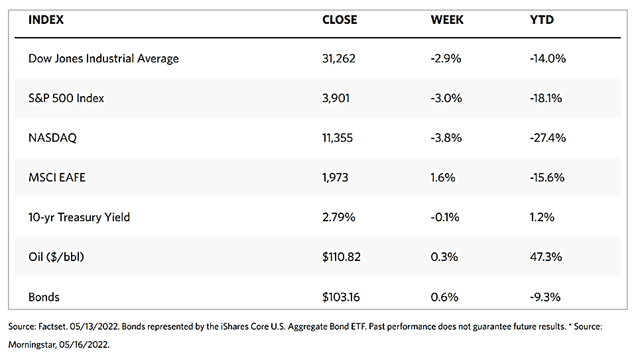Click the CLOSE column header
Image resolution: width=636 pixels, height=363 pixels.
pos(339,20)
